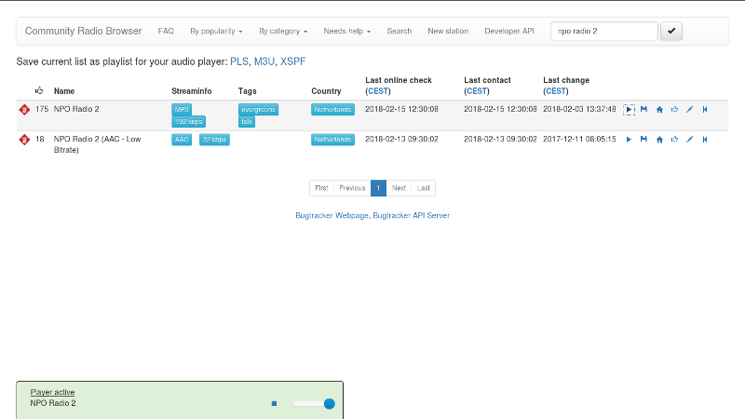Open the Needs help dropdown
This screenshot has width=745, height=419.
(346, 31)
